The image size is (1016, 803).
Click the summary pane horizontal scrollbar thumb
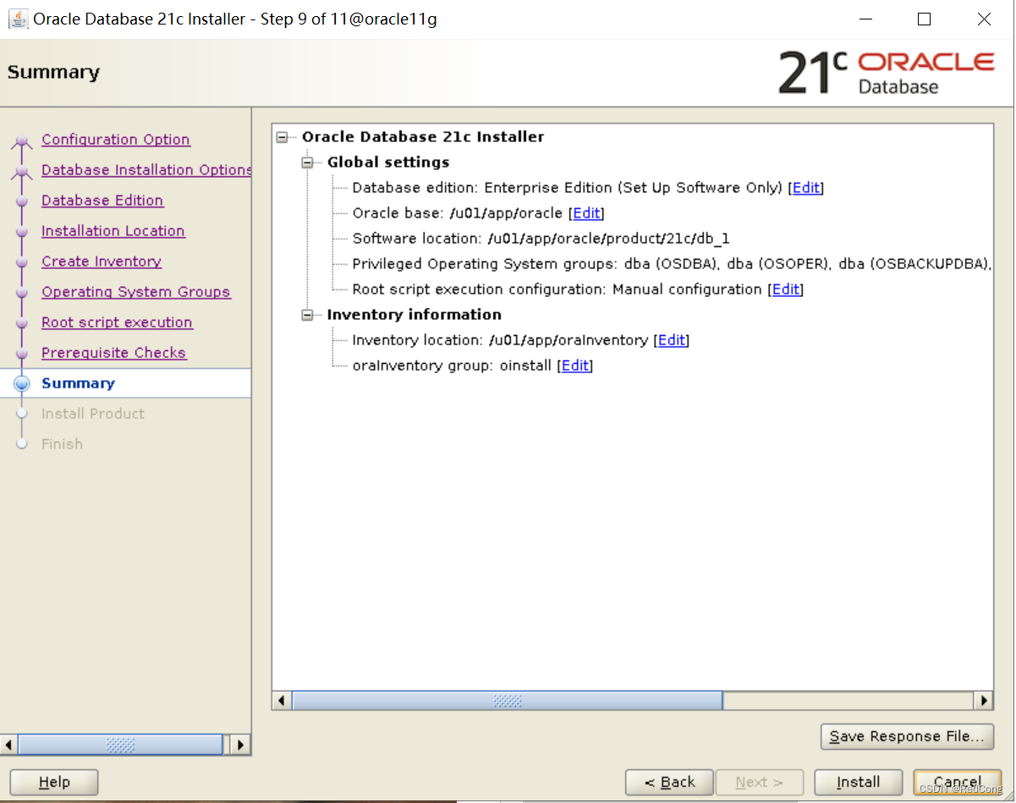click(507, 701)
